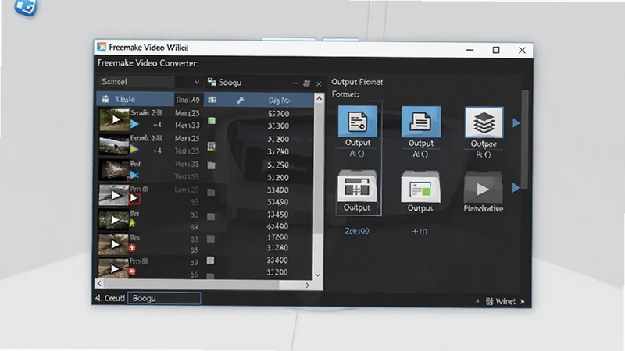The height and width of the screenshot is (351, 625).
Task: Sort by the Tkplo column header
Action: tap(135, 99)
